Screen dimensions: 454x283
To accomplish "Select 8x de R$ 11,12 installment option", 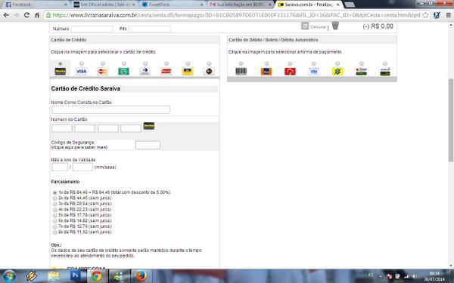I will (x=55, y=232).
